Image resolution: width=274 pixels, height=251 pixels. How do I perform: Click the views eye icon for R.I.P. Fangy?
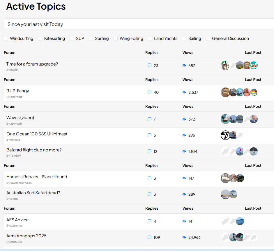click(x=184, y=92)
